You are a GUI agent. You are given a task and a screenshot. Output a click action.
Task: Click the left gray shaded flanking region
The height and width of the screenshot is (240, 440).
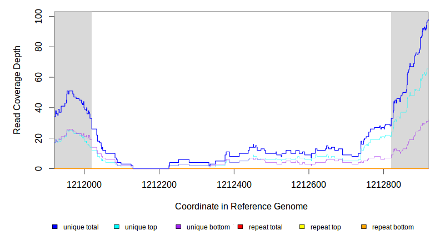coord(73,56)
